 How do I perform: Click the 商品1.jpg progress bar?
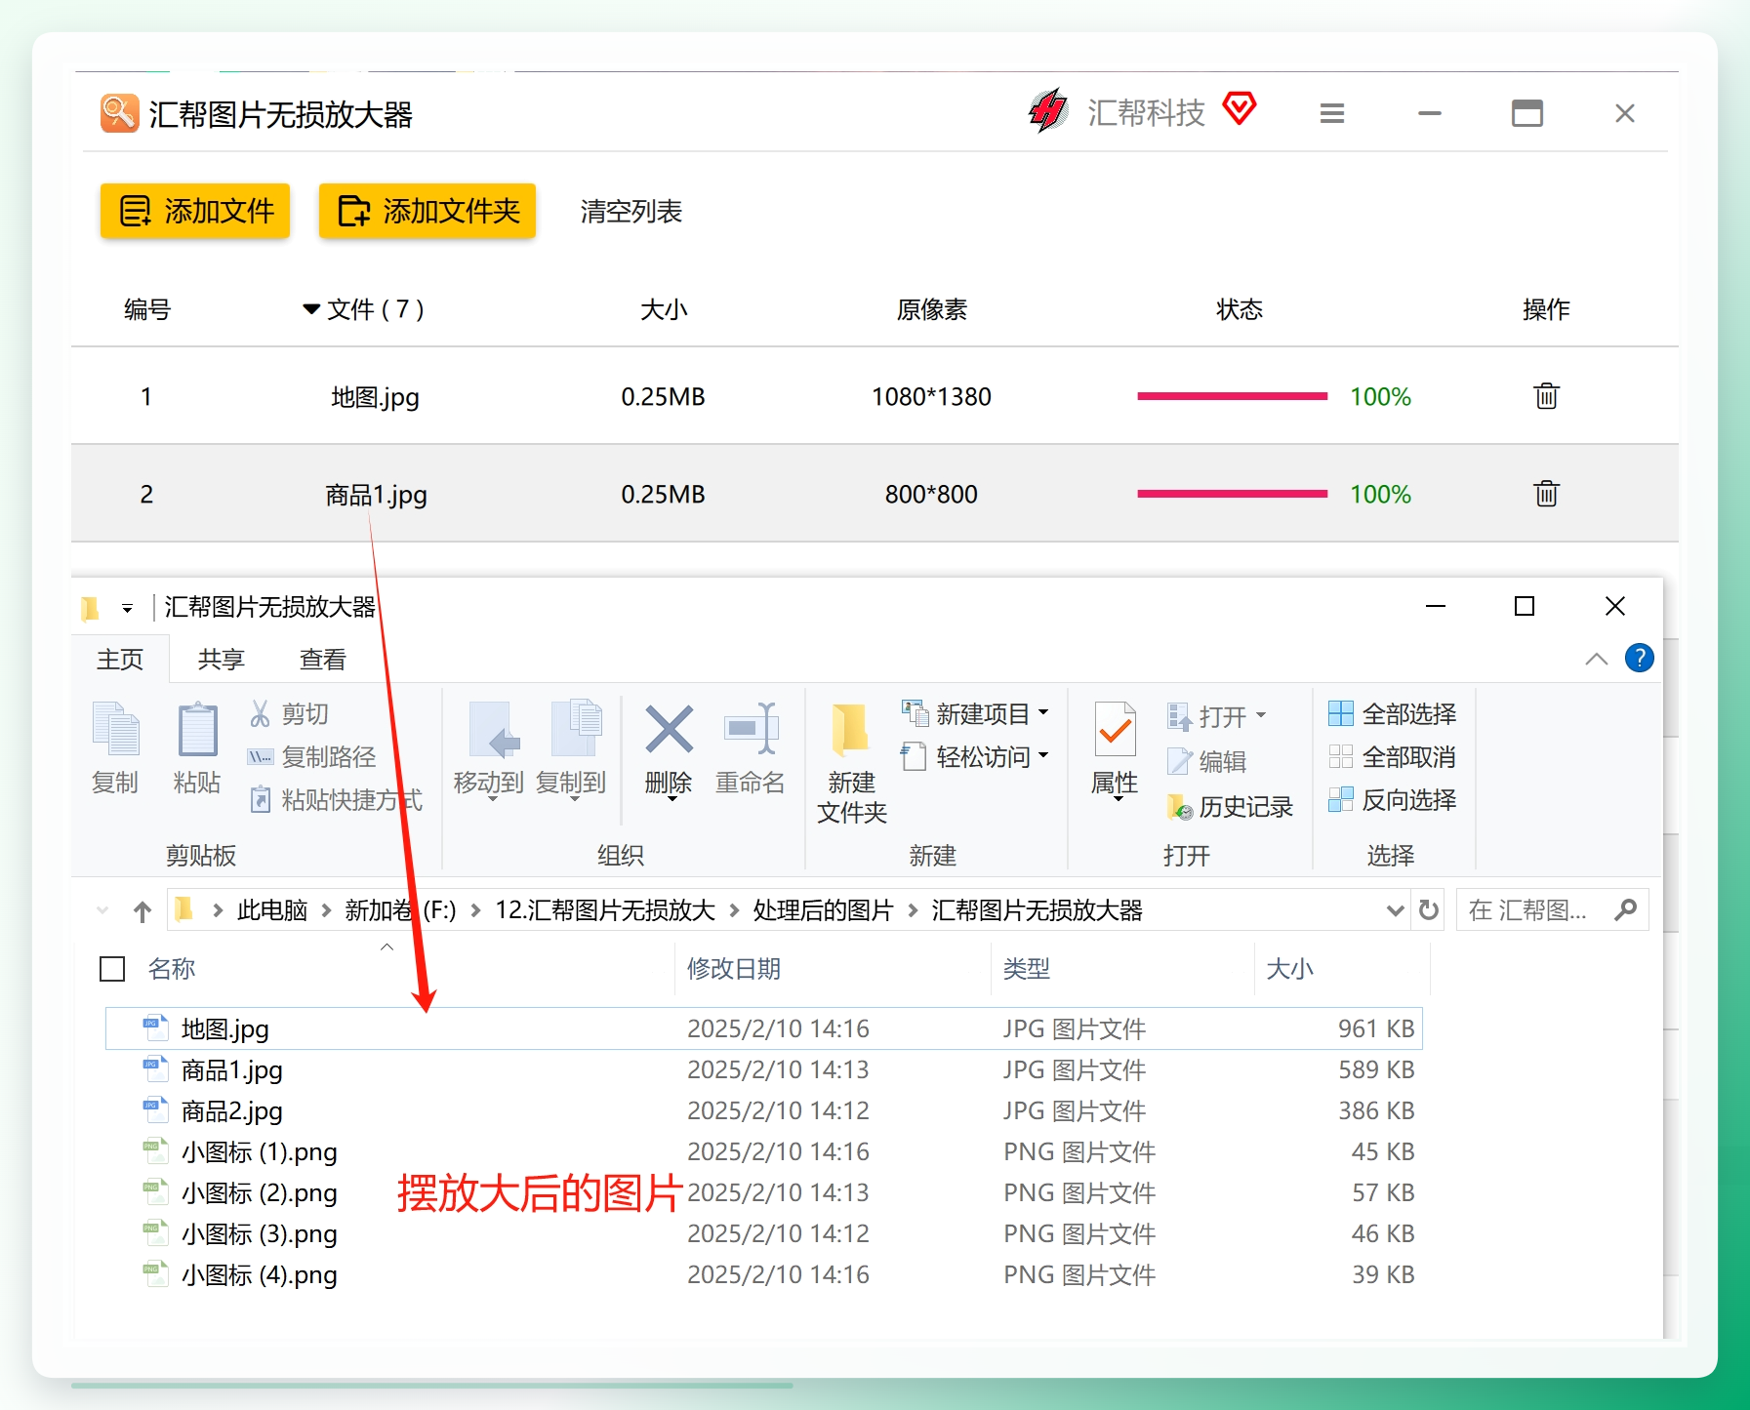point(1232,494)
